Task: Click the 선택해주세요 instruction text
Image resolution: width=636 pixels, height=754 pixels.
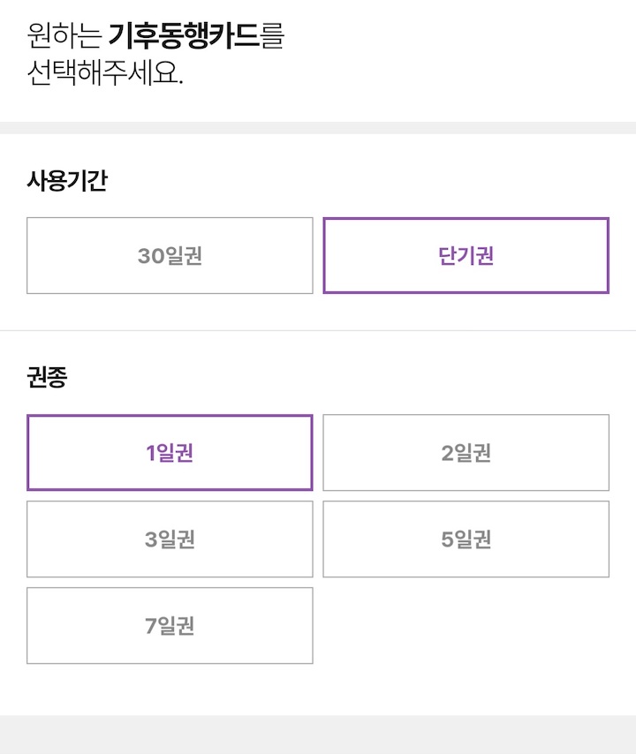Action: click(105, 73)
